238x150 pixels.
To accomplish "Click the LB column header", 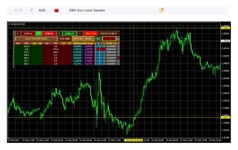I will 34,43.
